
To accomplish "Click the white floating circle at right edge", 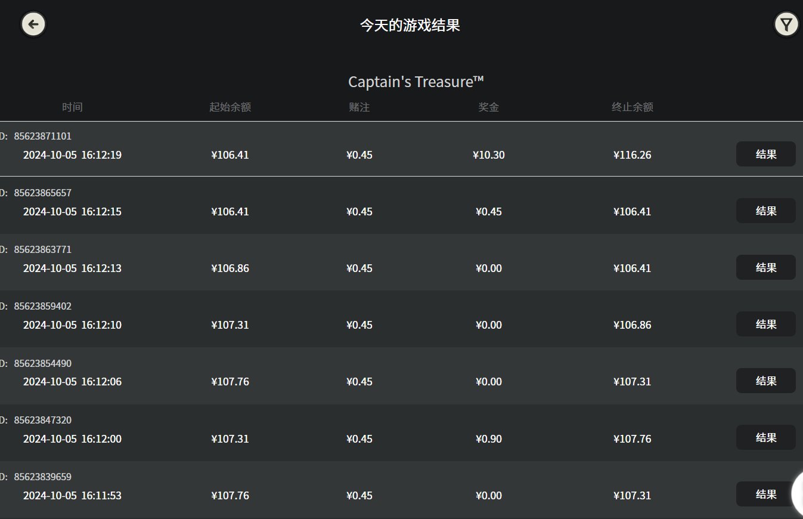I will coord(798,494).
